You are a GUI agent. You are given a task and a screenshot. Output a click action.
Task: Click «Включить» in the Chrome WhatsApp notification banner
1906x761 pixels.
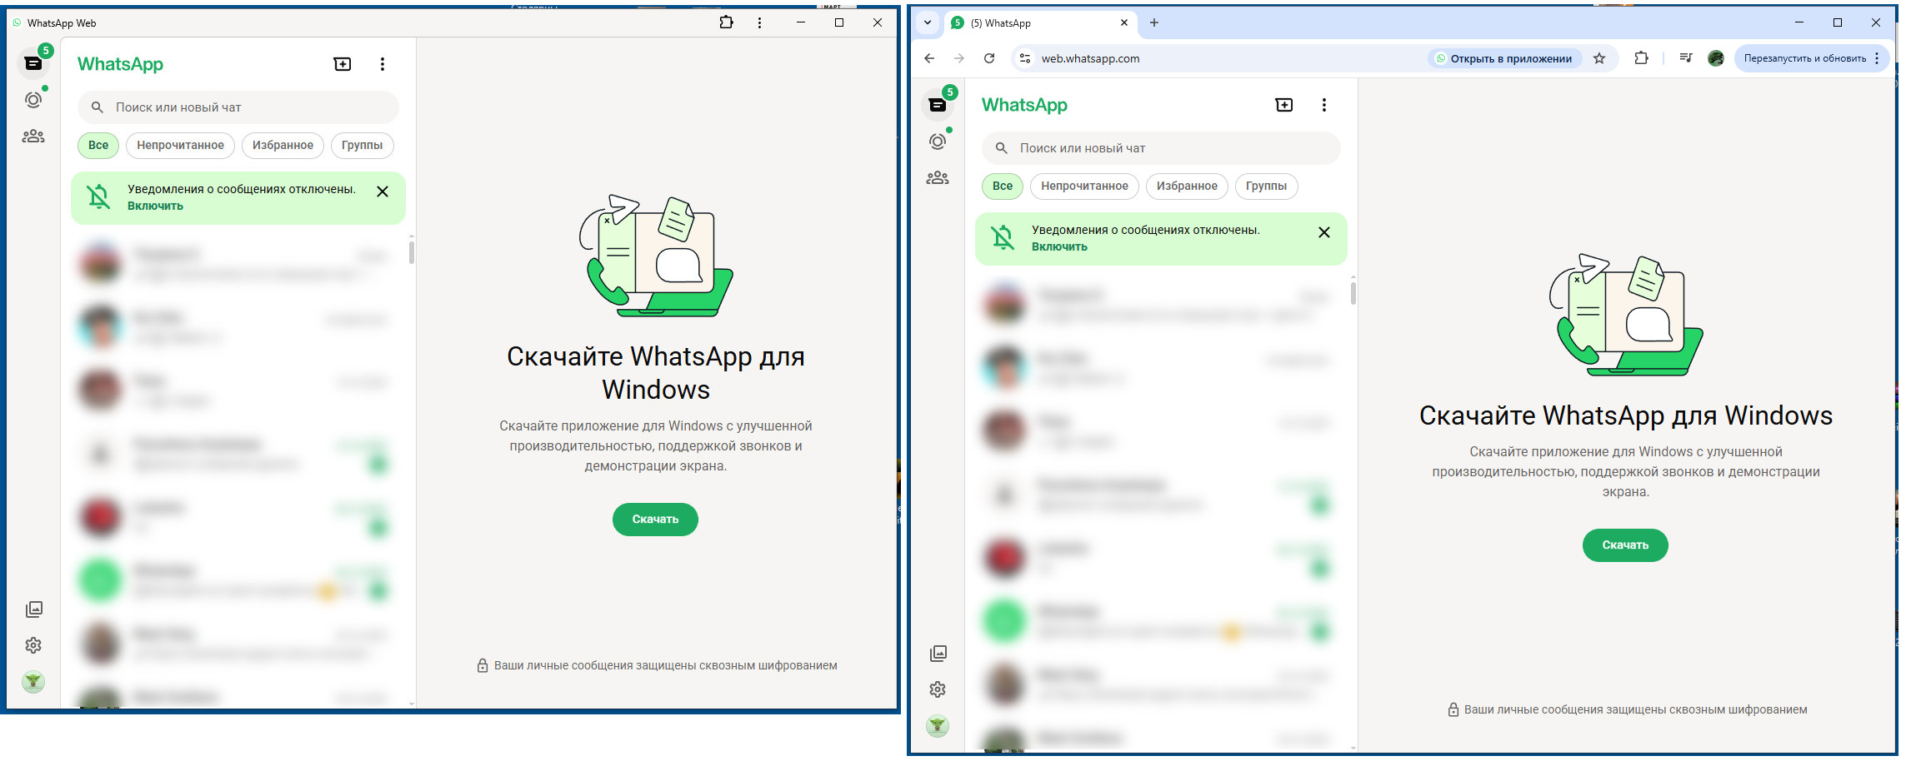1059,247
